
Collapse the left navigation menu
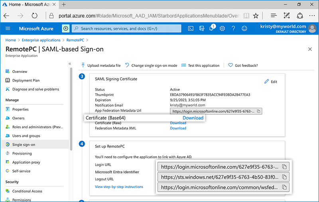[x=70, y=64]
